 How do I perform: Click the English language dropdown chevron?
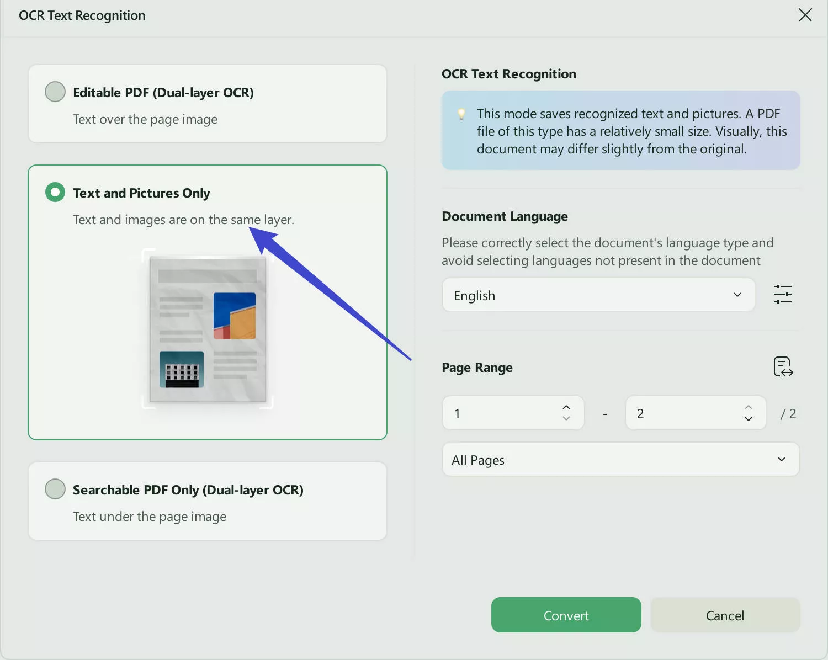pos(737,295)
